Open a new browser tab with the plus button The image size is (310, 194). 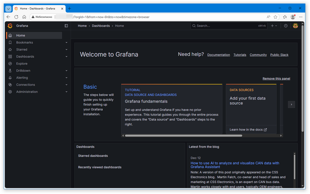(x=69, y=9)
